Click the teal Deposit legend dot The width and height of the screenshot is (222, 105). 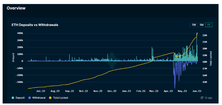13,98
